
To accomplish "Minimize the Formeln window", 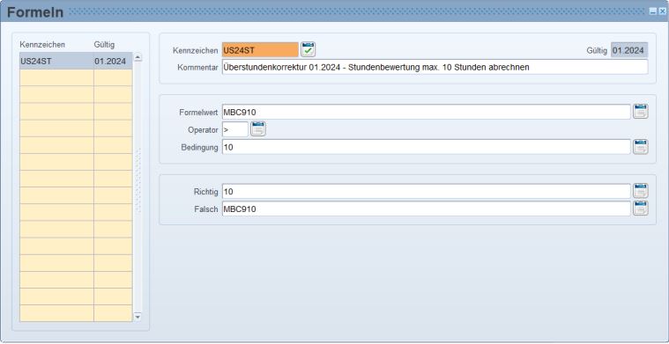I will point(653,12).
